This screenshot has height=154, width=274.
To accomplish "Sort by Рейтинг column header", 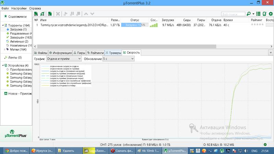I will point(257,20).
